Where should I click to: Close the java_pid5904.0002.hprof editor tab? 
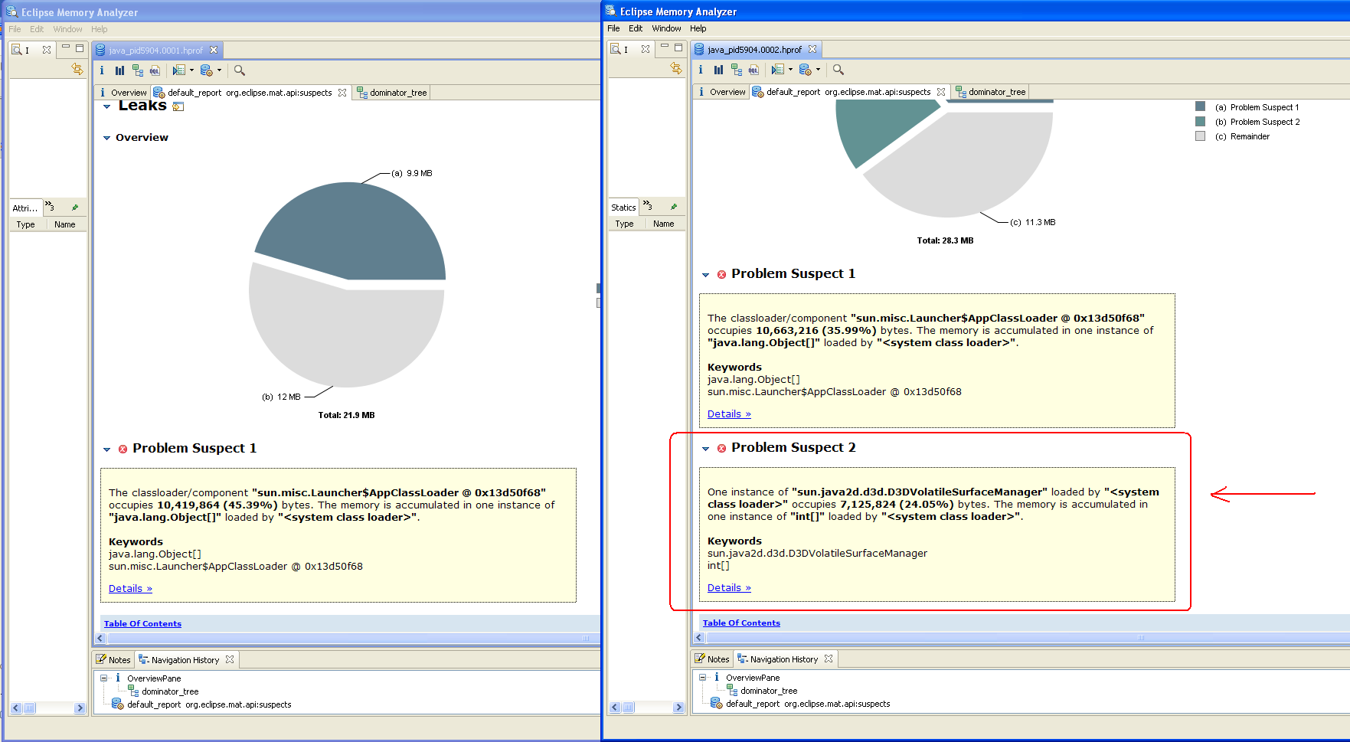[812, 50]
